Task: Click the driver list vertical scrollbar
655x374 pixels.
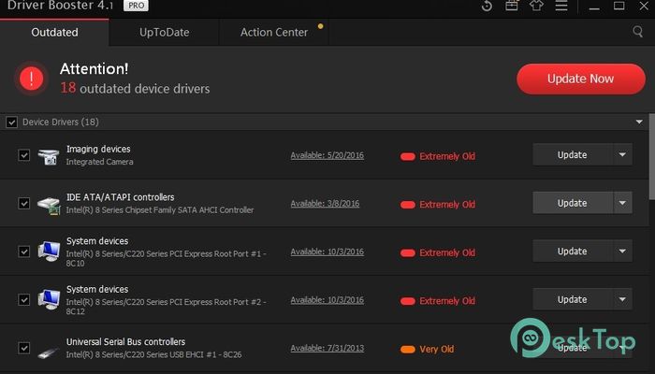Action: click(x=651, y=157)
